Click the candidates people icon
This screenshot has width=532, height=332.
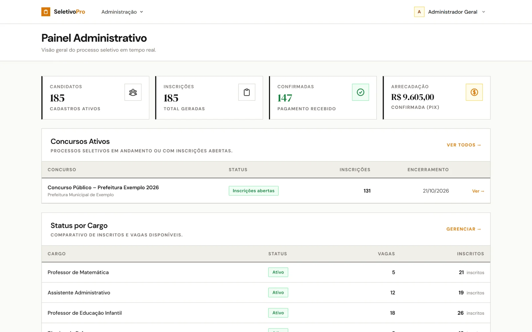tap(133, 92)
